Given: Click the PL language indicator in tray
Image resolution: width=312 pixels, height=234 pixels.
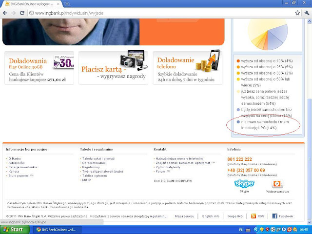Looking at the screenshot, I should [x=241, y=230].
